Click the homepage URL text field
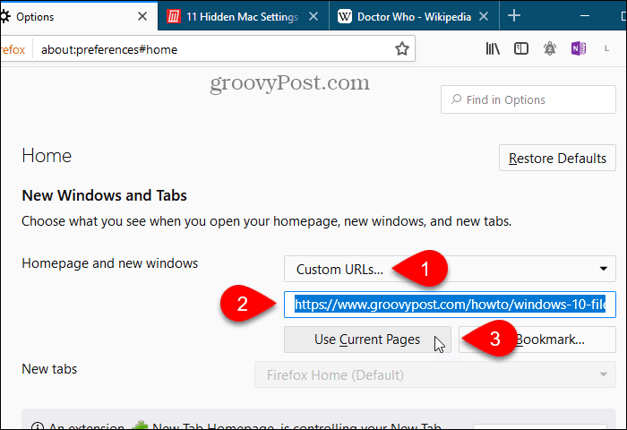627x430 pixels. pyautogui.click(x=450, y=305)
